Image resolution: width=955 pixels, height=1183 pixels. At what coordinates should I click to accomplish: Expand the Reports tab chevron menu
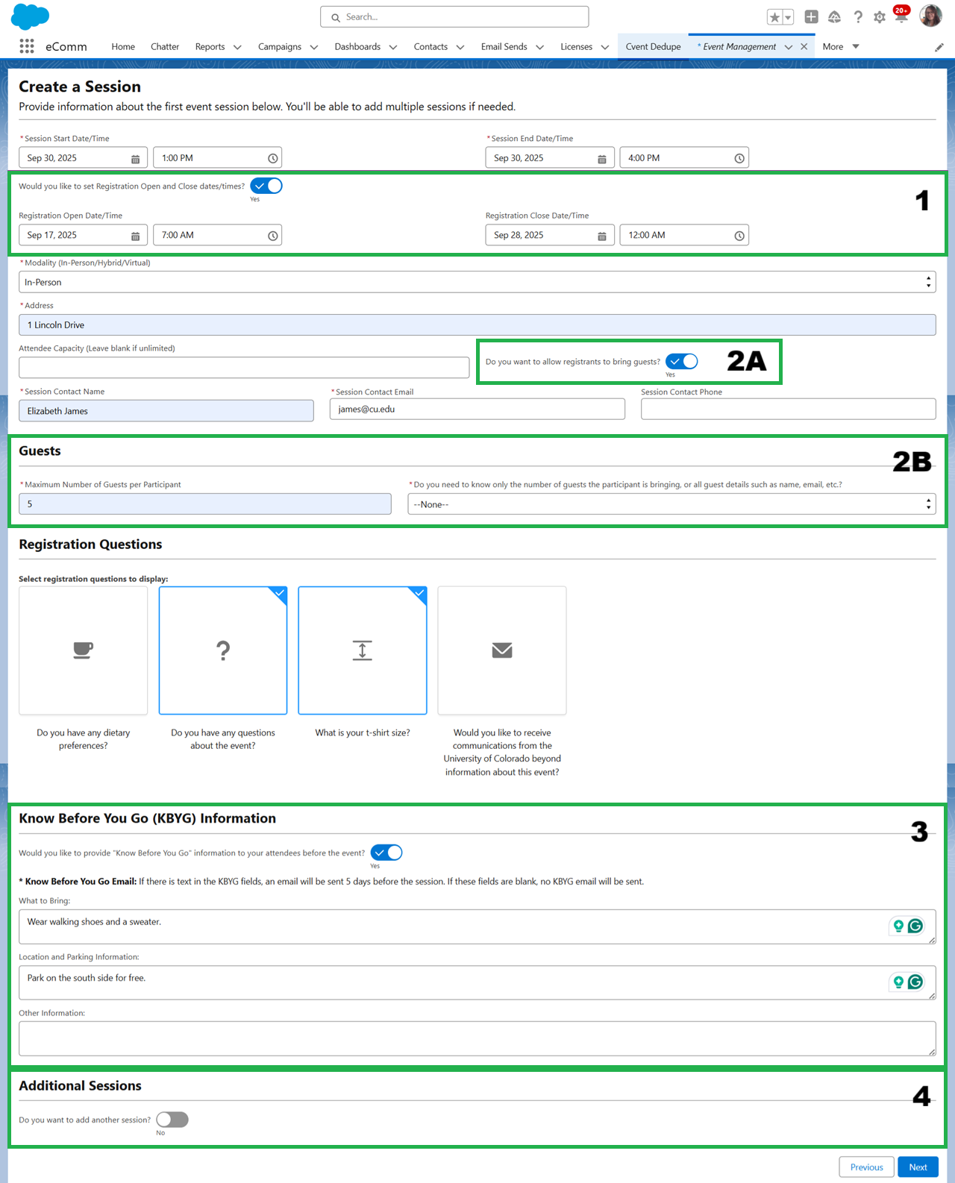tap(237, 47)
